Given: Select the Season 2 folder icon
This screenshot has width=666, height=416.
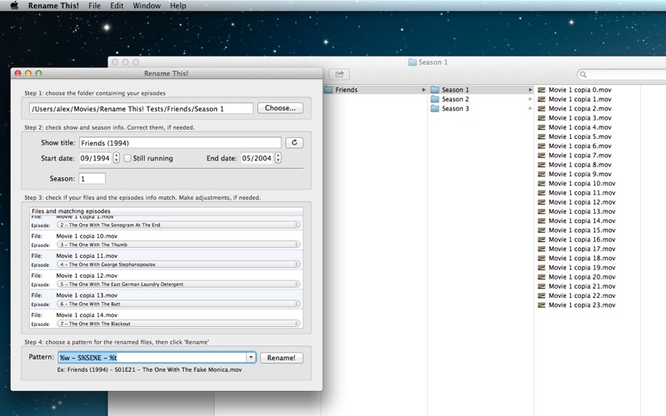Looking at the screenshot, I should (x=435, y=99).
